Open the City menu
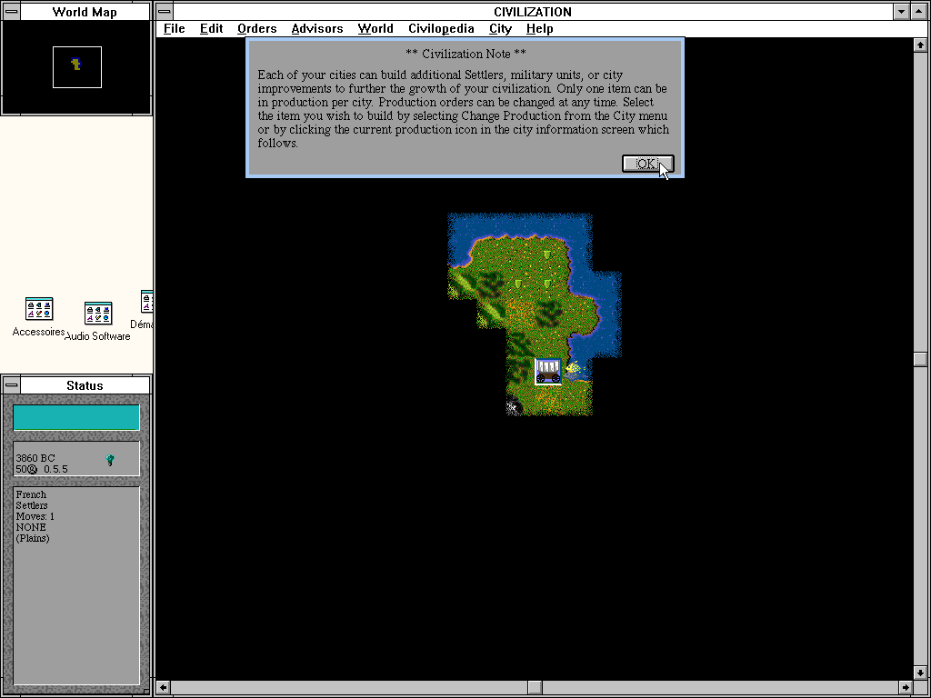 [x=500, y=28]
